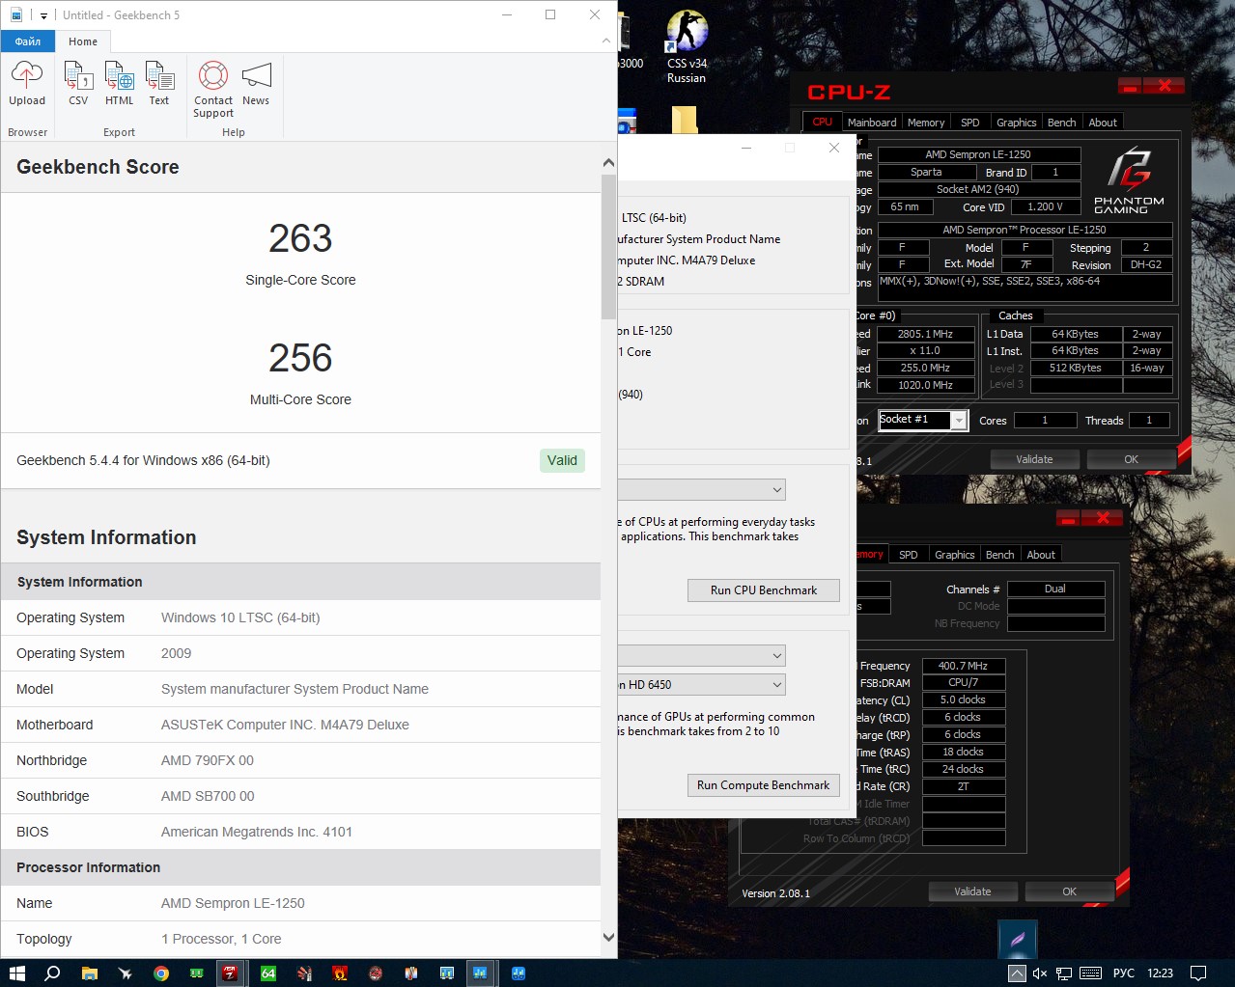
Task: Open File Explorer from the taskbar
Action: (x=89, y=973)
